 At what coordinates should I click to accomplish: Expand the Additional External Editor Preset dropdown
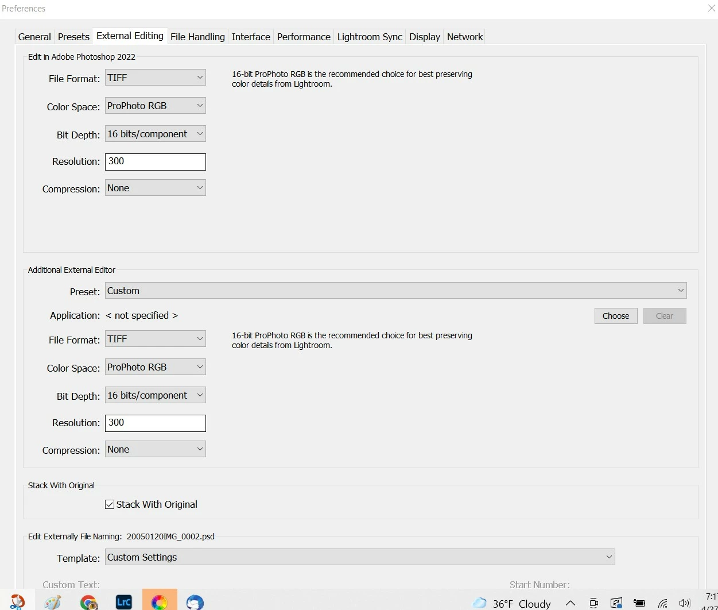pyautogui.click(x=396, y=291)
